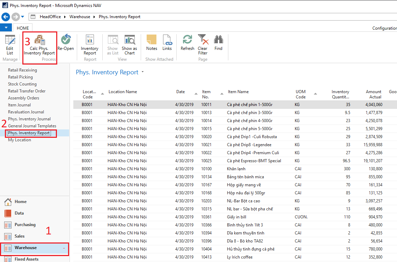This screenshot has height=262, width=397.
Task: Open General Journal Templates
Action: [32, 126]
